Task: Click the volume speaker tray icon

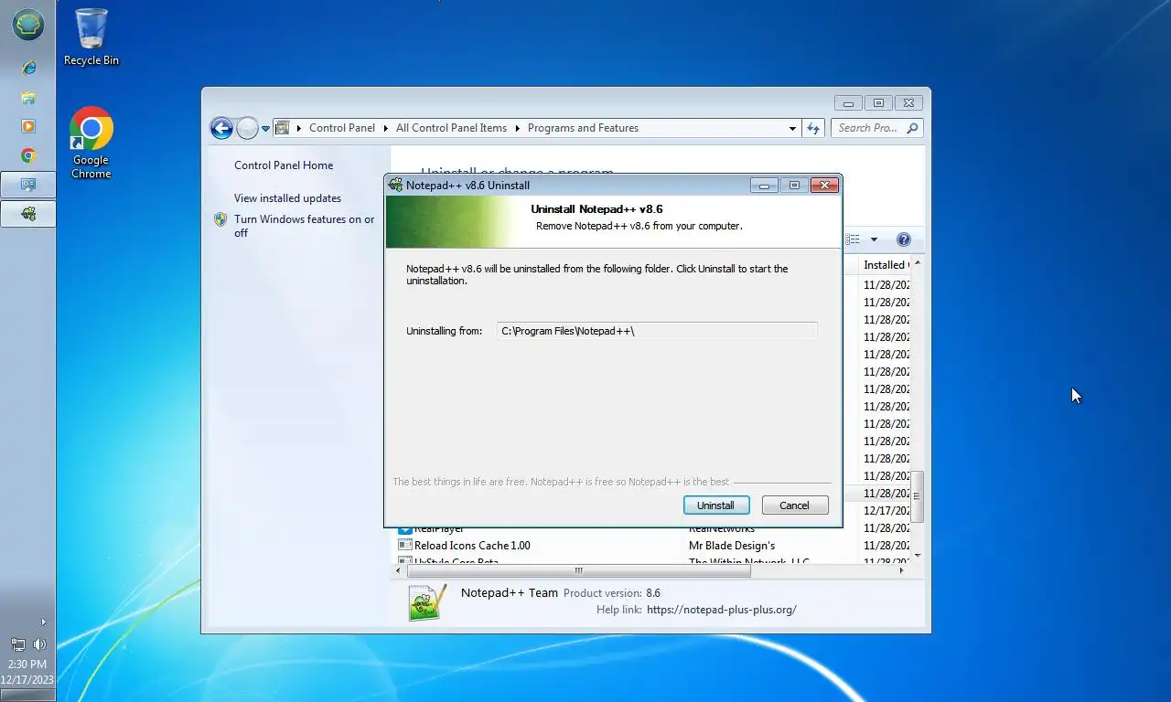Action: coord(39,644)
